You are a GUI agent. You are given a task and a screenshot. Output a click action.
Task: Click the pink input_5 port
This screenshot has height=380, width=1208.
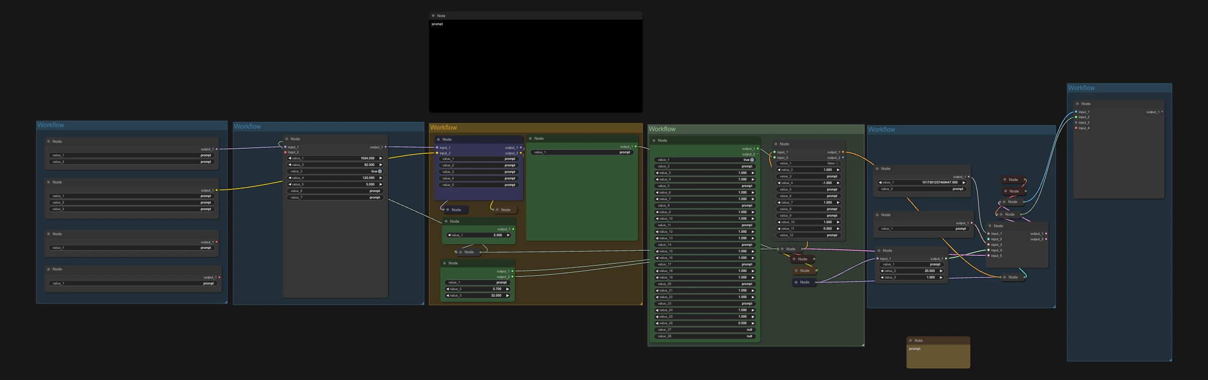989,255
